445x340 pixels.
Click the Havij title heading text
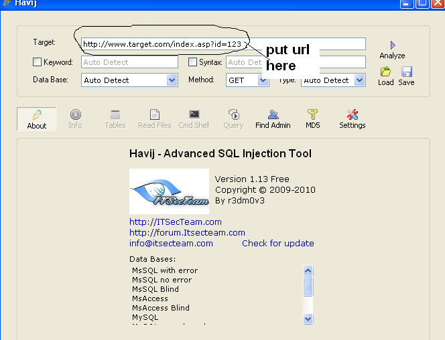pos(220,153)
